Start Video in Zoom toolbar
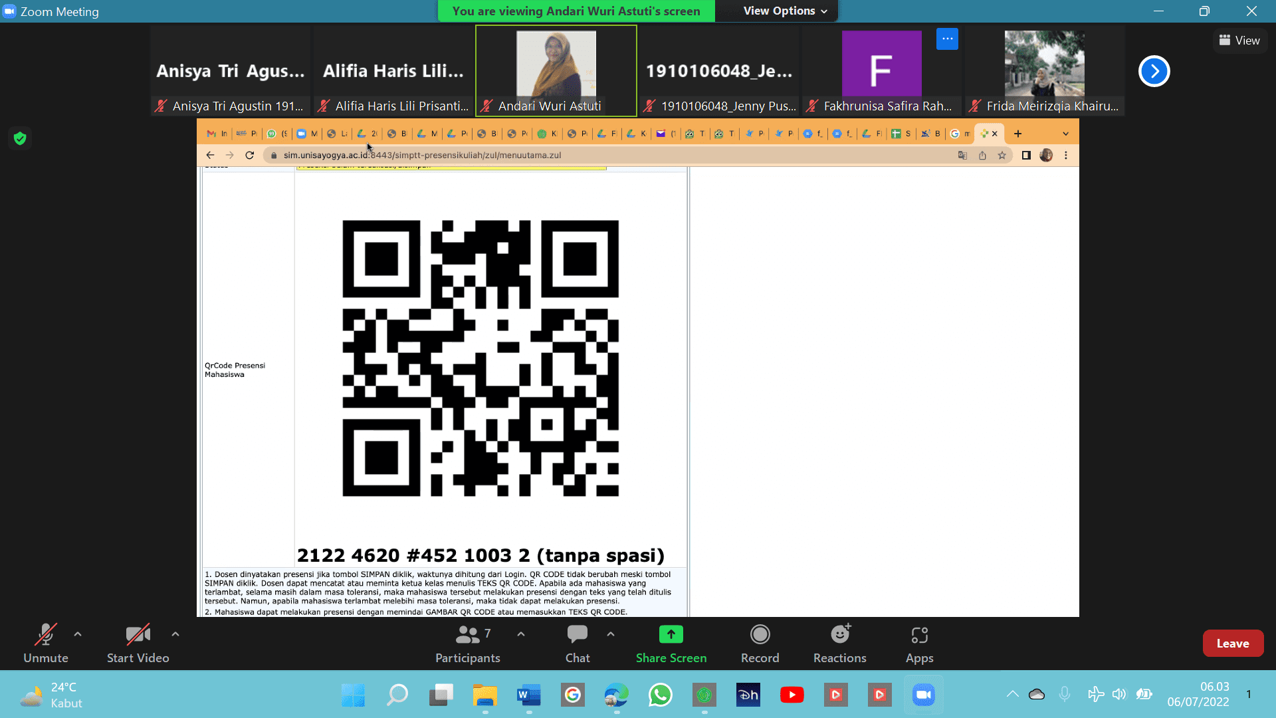The width and height of the screenshot is (1276, 718). coord(138,644)
